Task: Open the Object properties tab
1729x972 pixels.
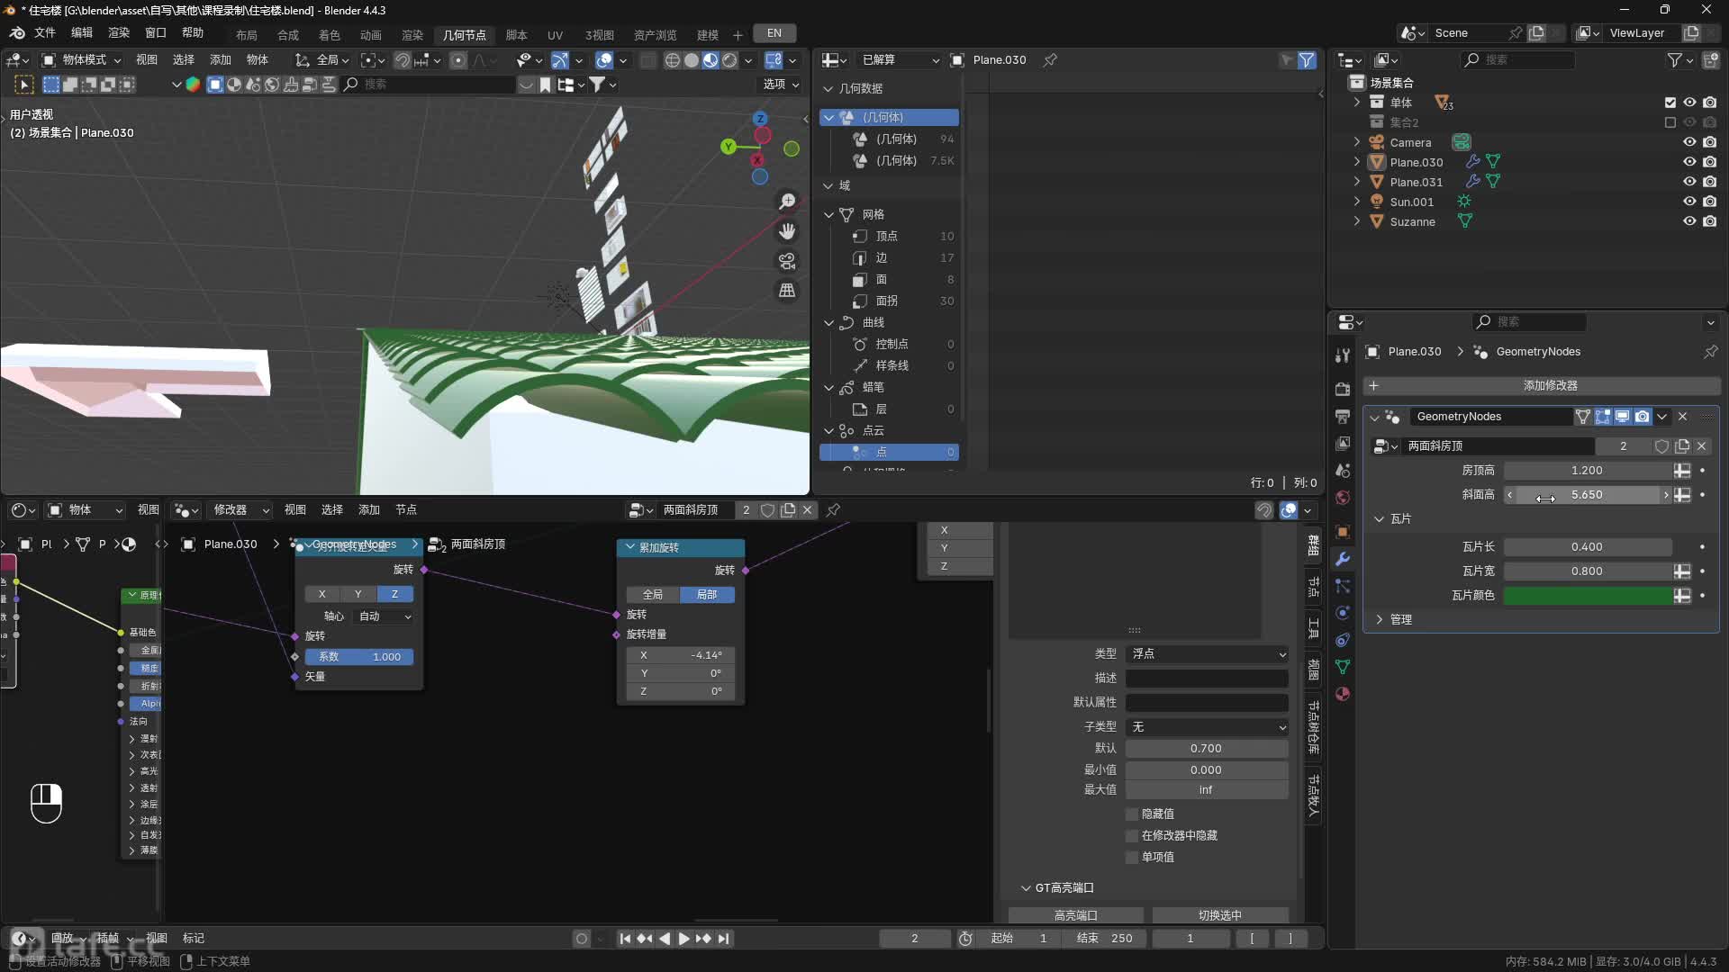Action: click(1343, 531)
